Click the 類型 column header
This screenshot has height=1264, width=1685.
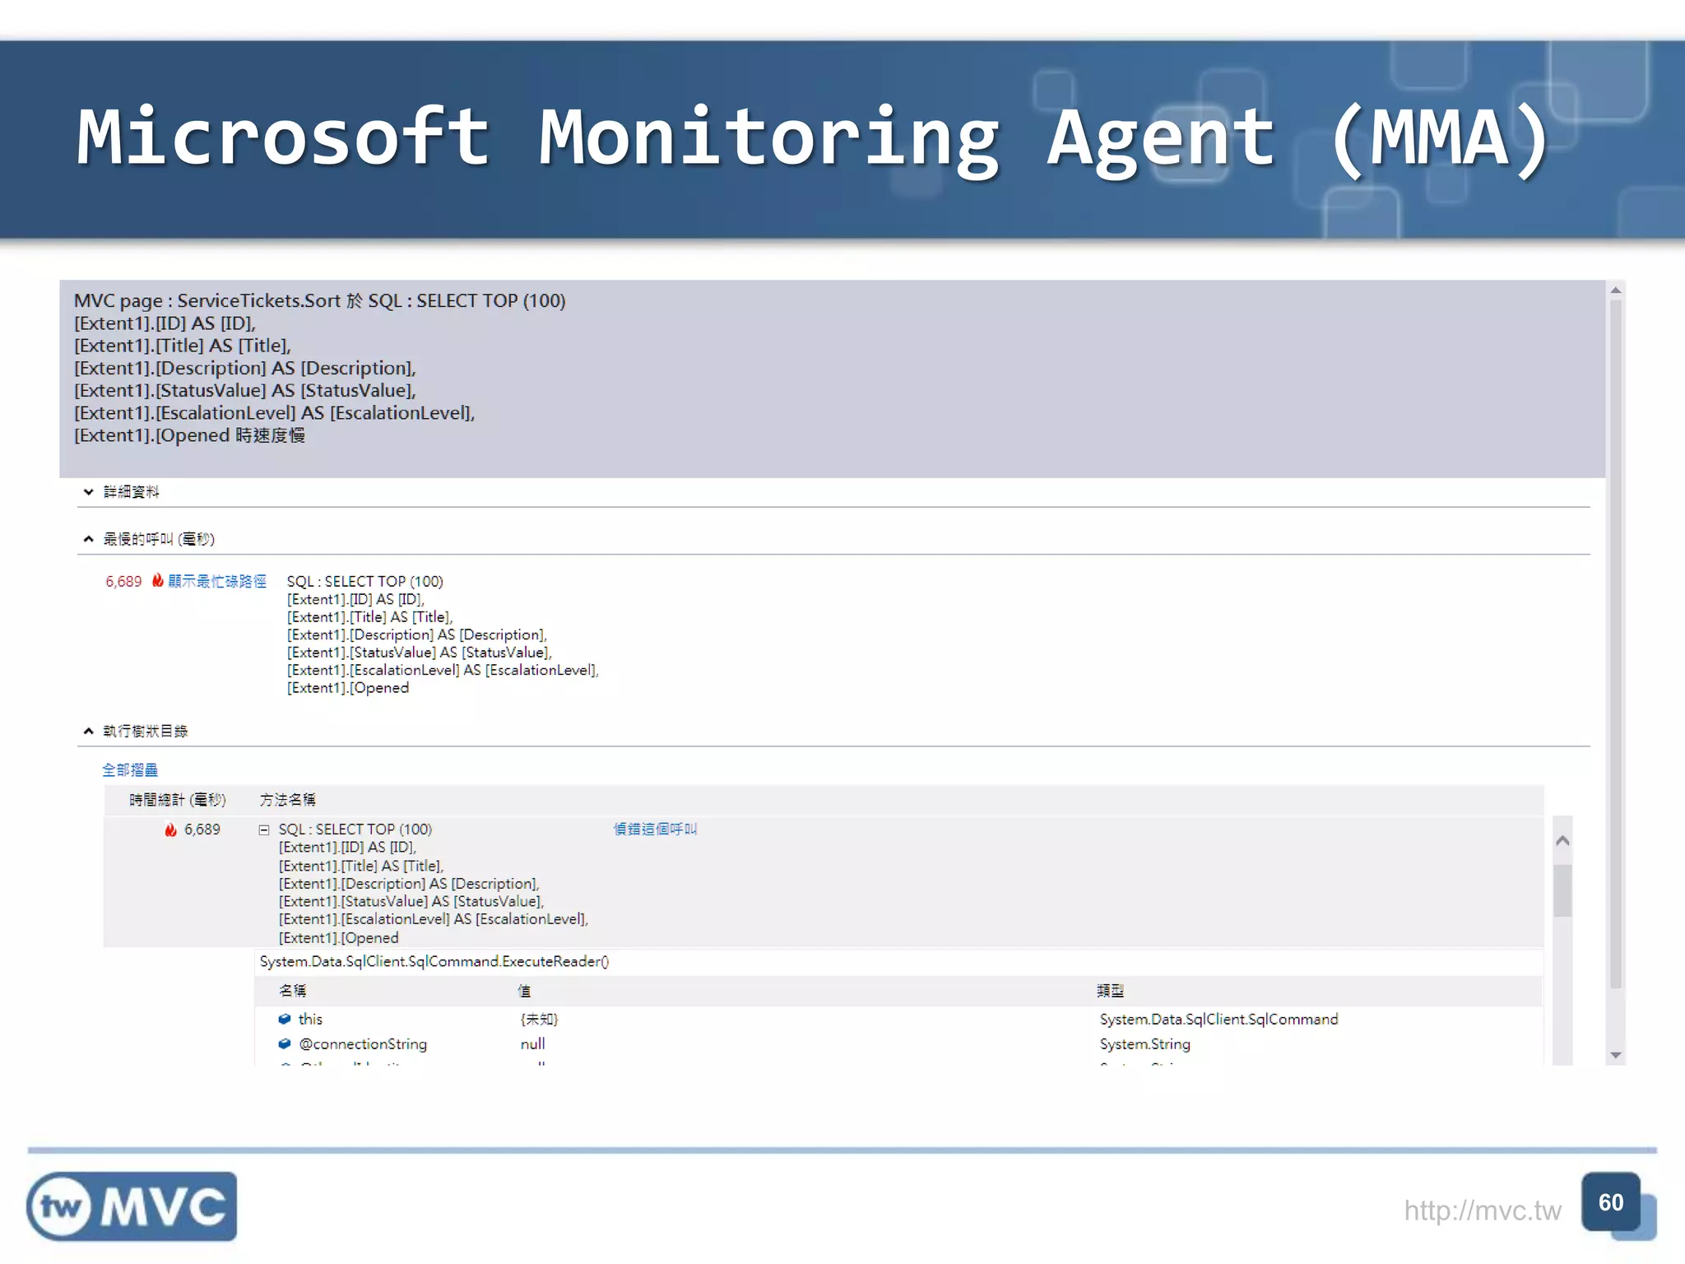pyautogui.click(x=1111, y=991)
